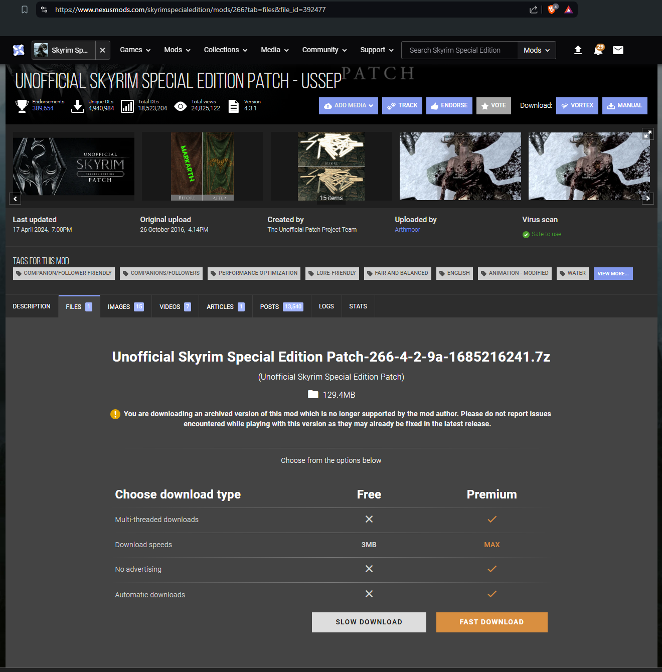Image resolution: width=662 pixels, height=672 pixels.
Task: Click the Safe to use checkmark icon
Action: click(526, 235)
